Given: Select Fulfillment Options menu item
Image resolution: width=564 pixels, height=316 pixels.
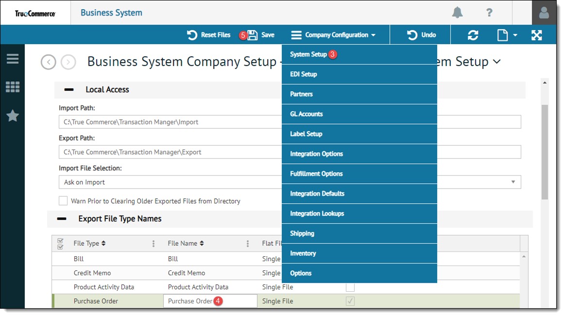Looking at the screenshot, I should click(359, 174).
